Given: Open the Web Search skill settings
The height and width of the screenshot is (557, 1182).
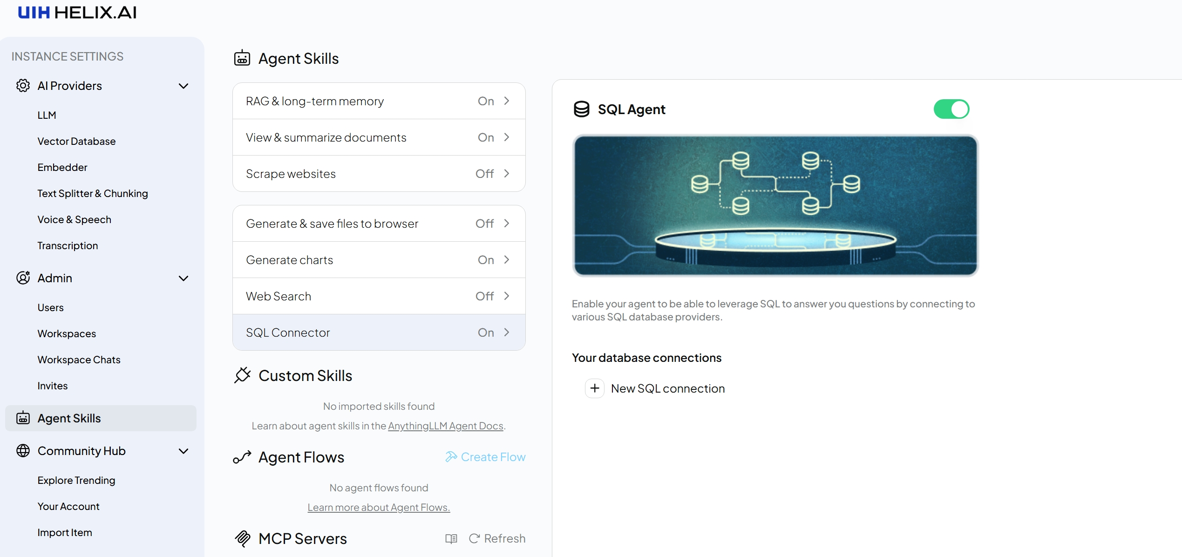Looking at the screenshot, I should 378,296.
